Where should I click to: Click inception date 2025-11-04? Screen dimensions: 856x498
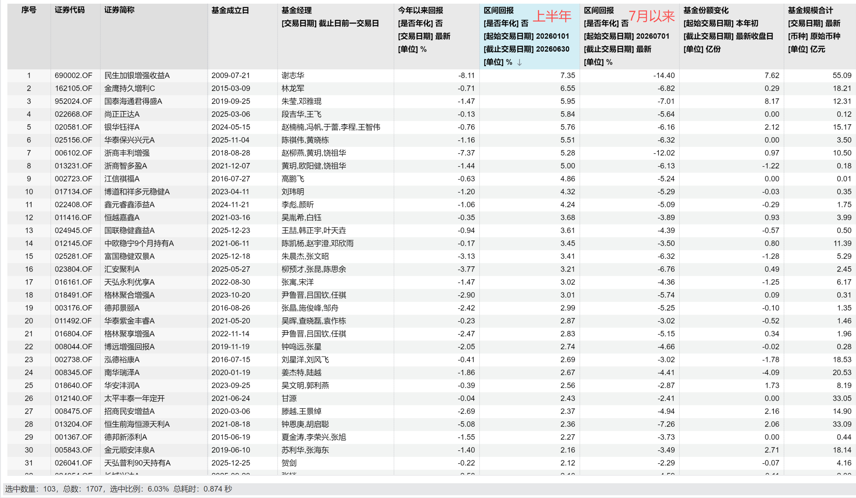231,140
